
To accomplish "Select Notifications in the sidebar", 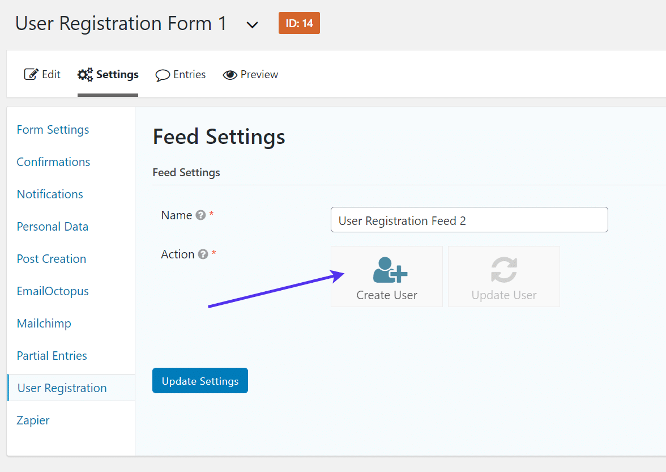I will tap(49, 194).
